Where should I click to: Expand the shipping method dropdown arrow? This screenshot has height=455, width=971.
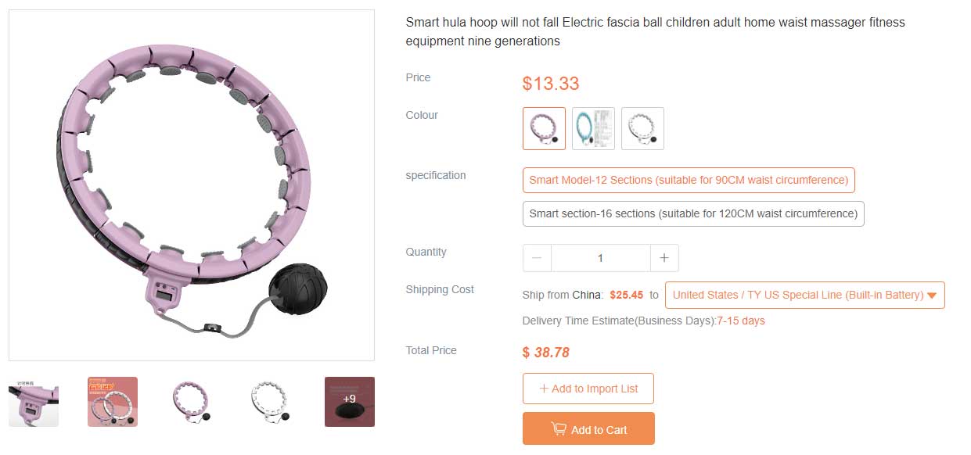[x=931, y=296]
